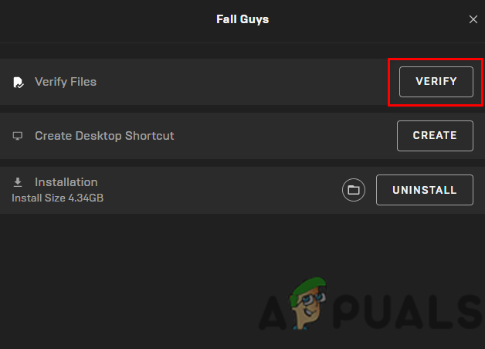The height and width of the screenshot is (349, 485).
Task: Click the UNINSTALL button
Action: [425, 190]
